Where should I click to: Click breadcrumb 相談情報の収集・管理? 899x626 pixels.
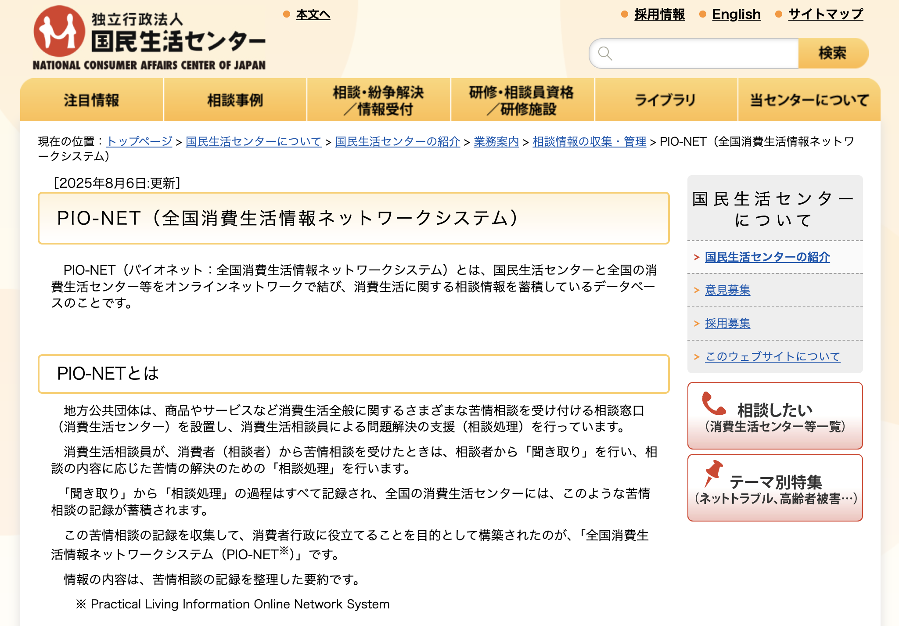(590, 141)
